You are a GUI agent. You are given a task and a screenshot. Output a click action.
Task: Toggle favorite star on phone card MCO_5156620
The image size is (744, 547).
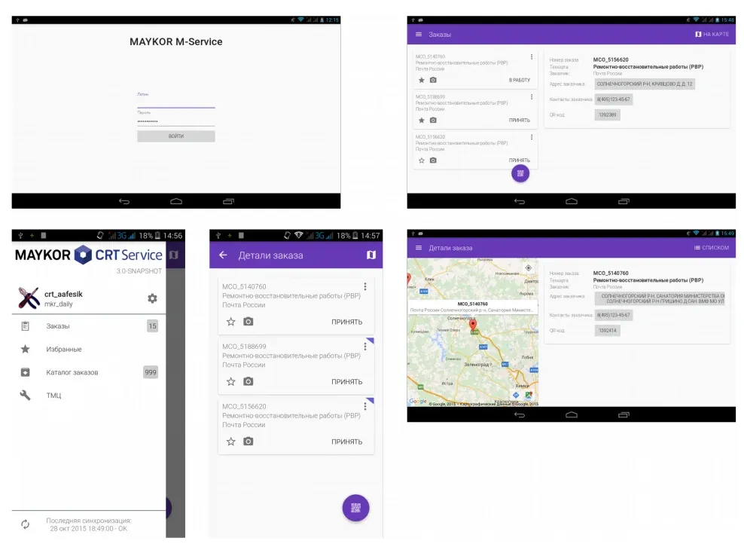(231, 442)
